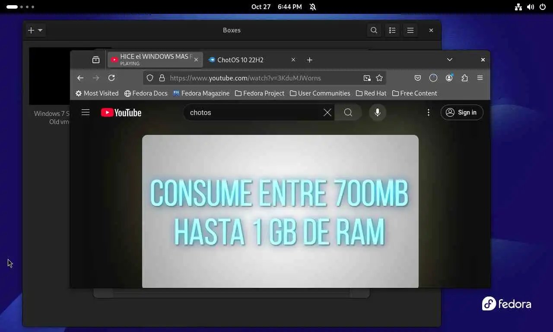Viewport: 553px width, 332px height.
Task: Open the loading circle toolbar icon
Action: pos(433,78)
